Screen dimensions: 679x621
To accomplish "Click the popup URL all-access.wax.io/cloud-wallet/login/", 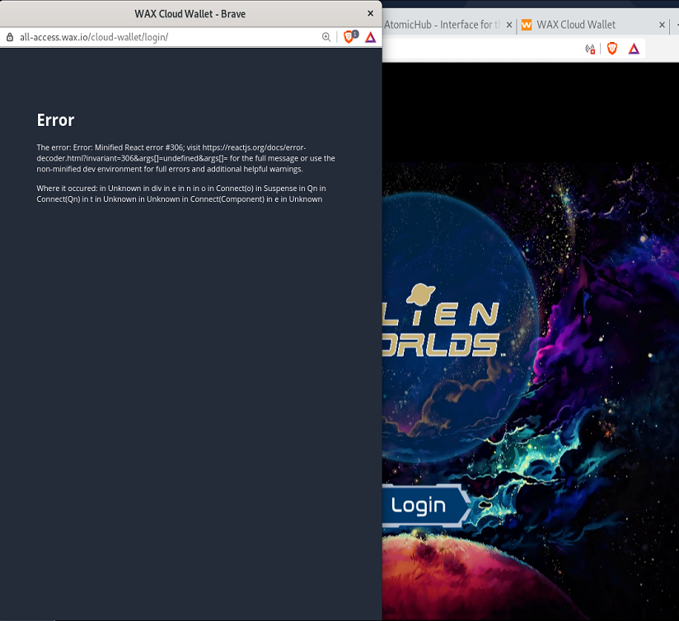I will click(x=94, y=37).
